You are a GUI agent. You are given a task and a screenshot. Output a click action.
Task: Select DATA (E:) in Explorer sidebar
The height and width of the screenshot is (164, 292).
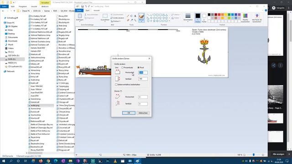12,59
